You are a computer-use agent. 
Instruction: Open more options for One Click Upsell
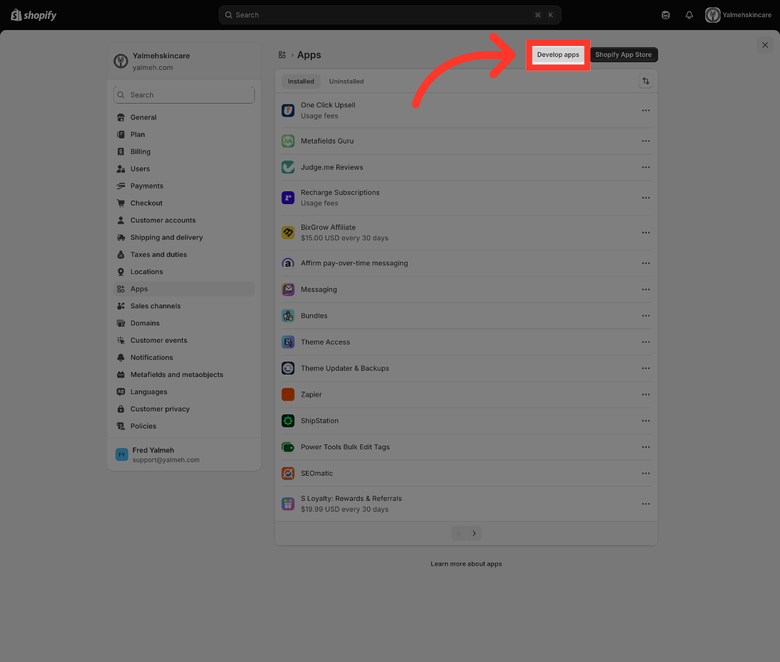(646, 110)
